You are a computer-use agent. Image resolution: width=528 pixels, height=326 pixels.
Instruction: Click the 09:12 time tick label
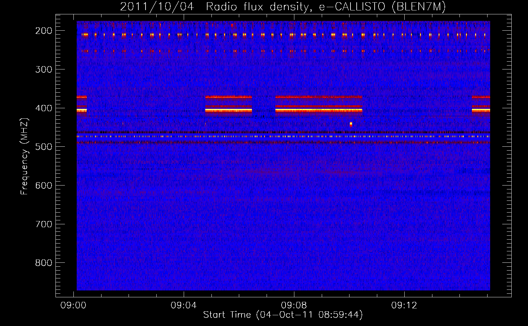[x=404, y=305]
